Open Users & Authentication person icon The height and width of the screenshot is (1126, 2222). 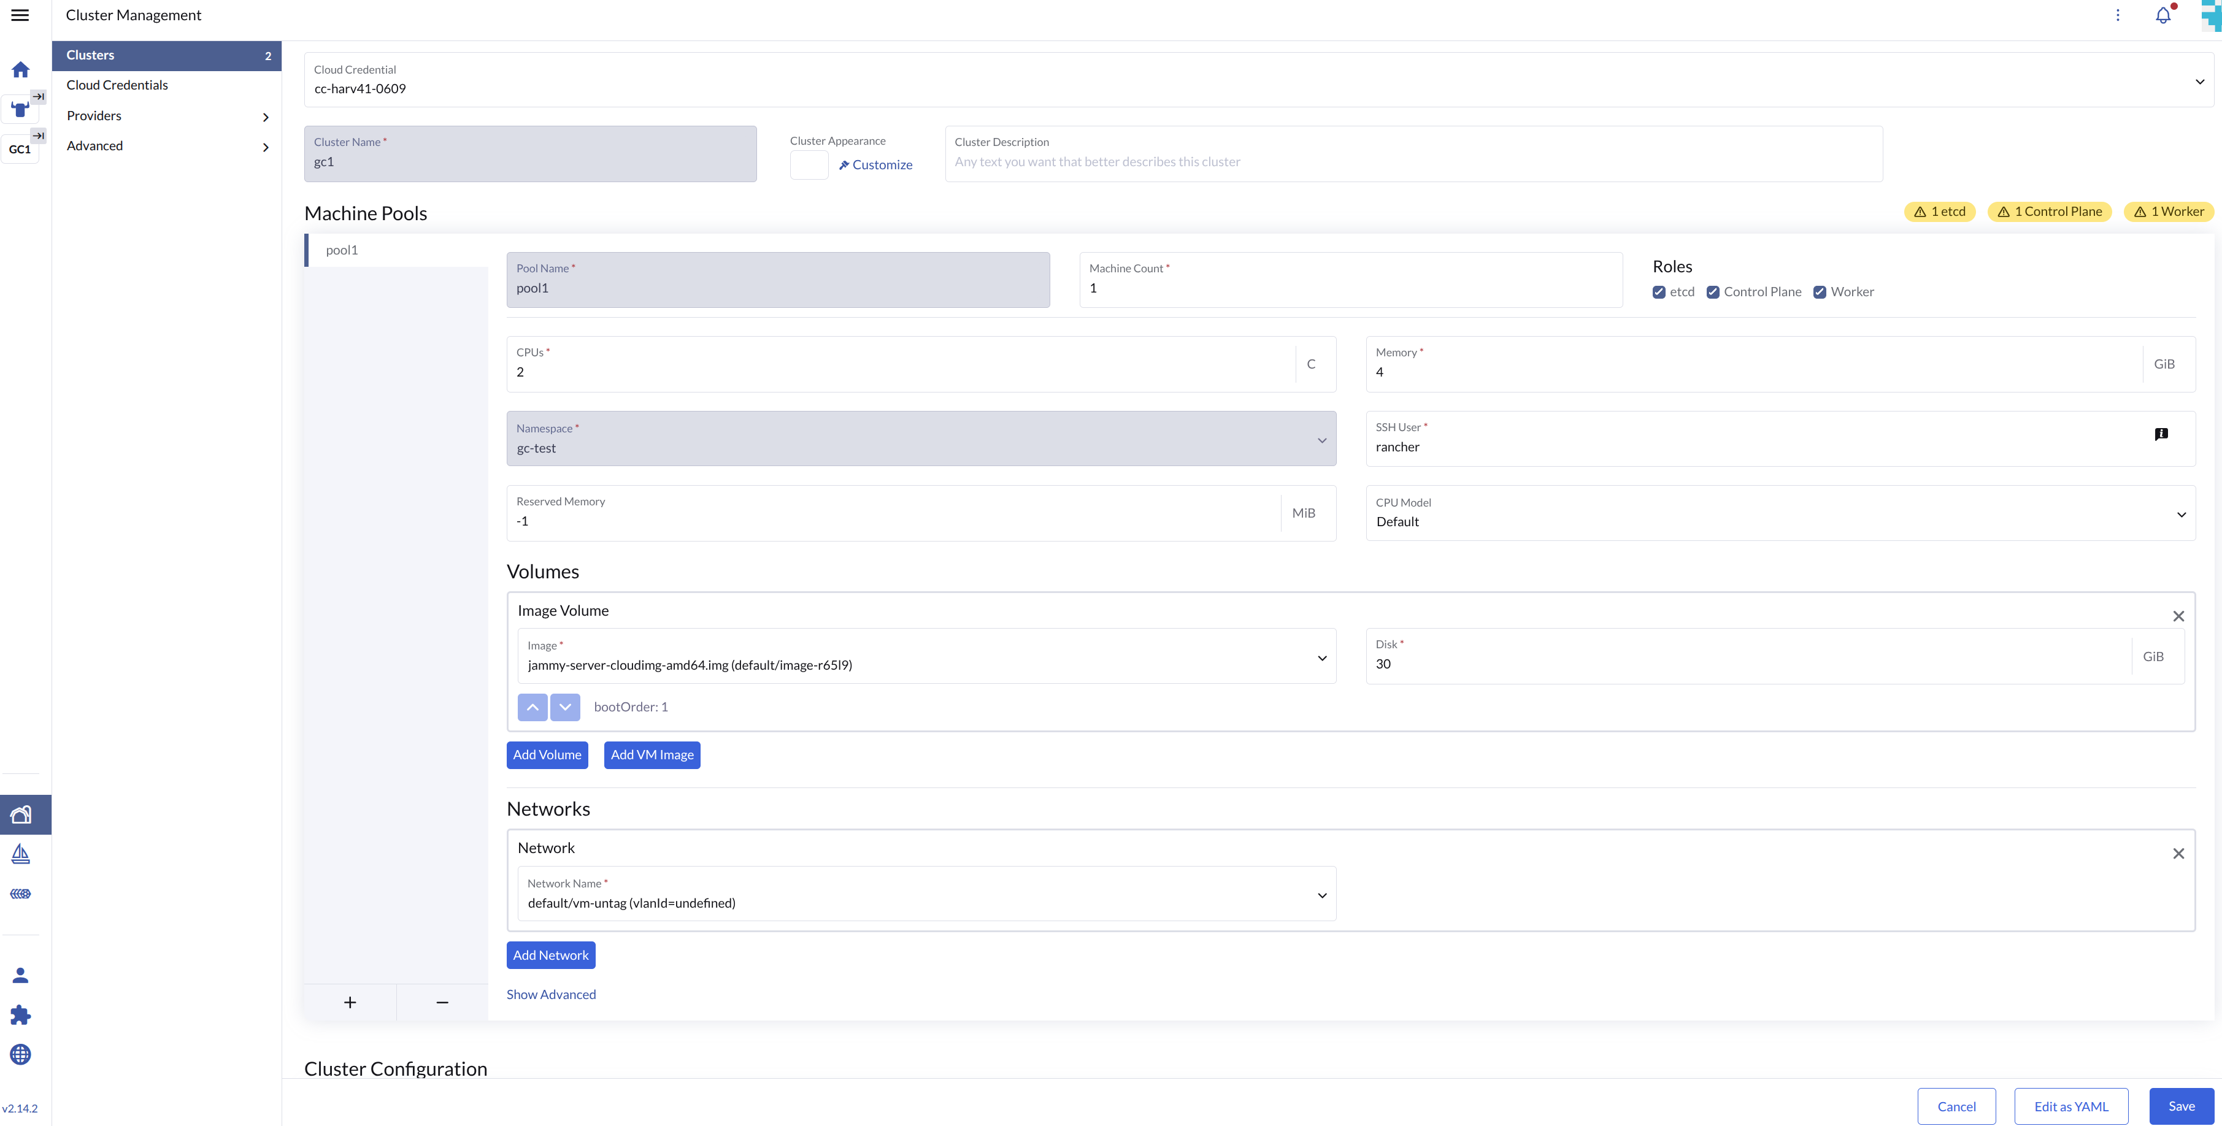click(x=21, y=975)
